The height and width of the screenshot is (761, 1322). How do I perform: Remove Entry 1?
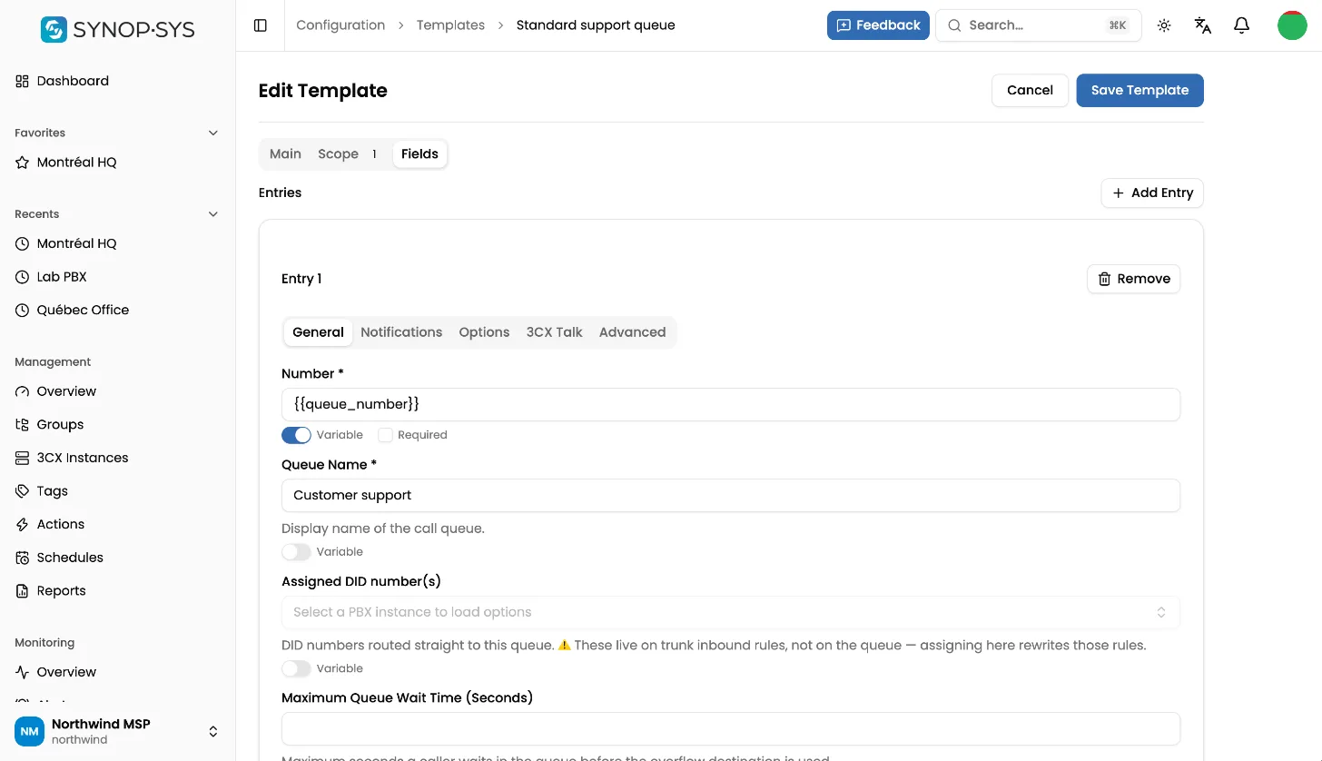click(1133, 279)
